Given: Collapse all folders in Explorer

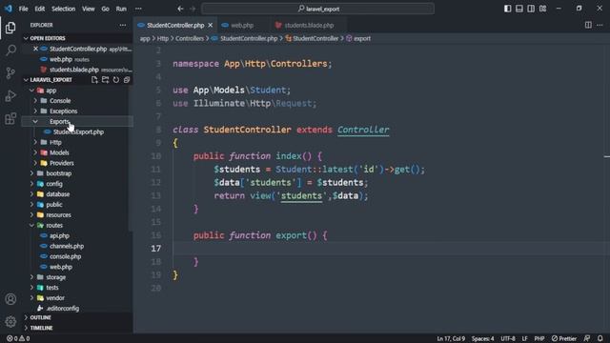Looking at the screenshot, I should click(x=127, y=80).
